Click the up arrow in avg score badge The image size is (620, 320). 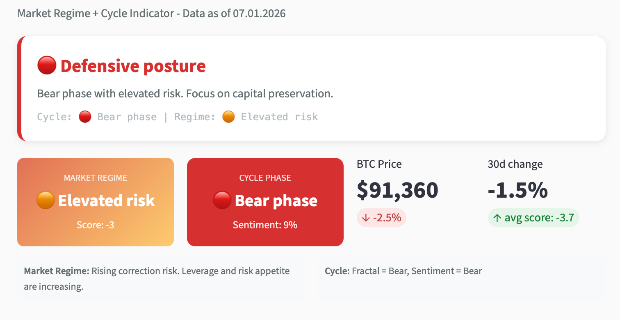497,218
